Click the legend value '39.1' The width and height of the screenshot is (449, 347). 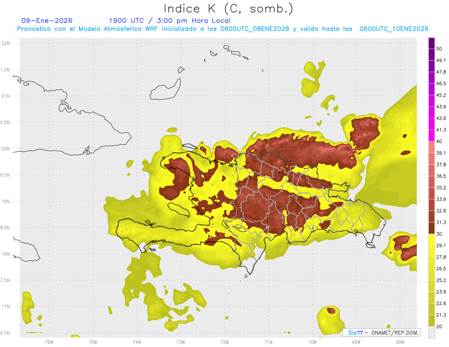click(x=441, y=153)
